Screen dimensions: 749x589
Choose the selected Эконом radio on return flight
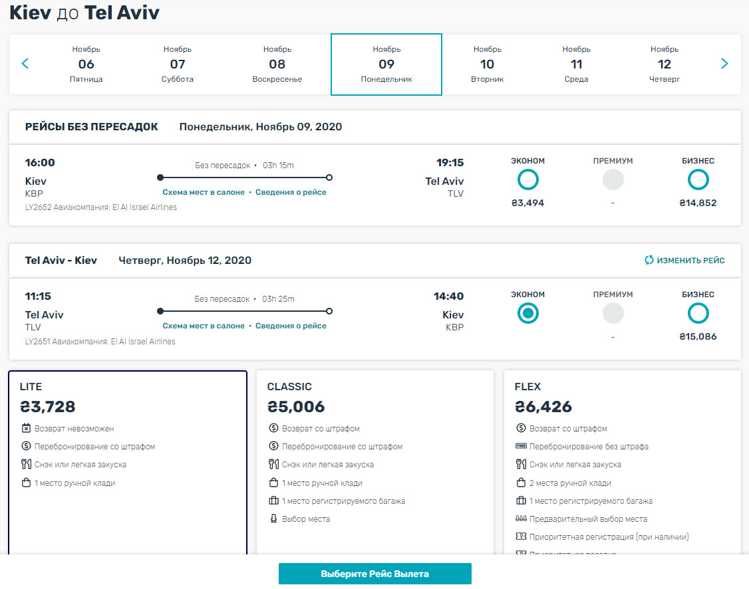pyautogui.click(x=527, y=313)
